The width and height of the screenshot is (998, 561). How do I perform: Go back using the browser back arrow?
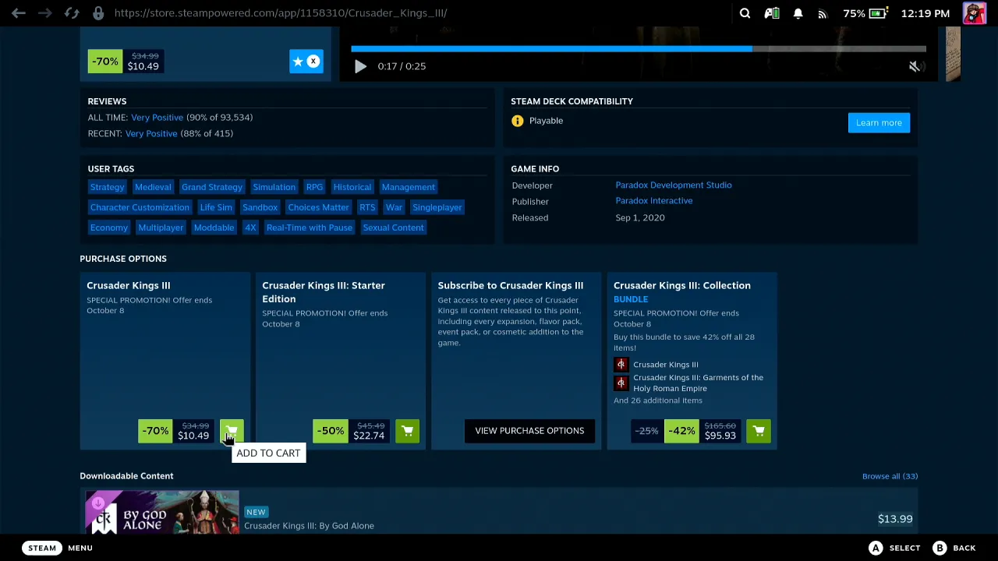(x=19, y=13)
